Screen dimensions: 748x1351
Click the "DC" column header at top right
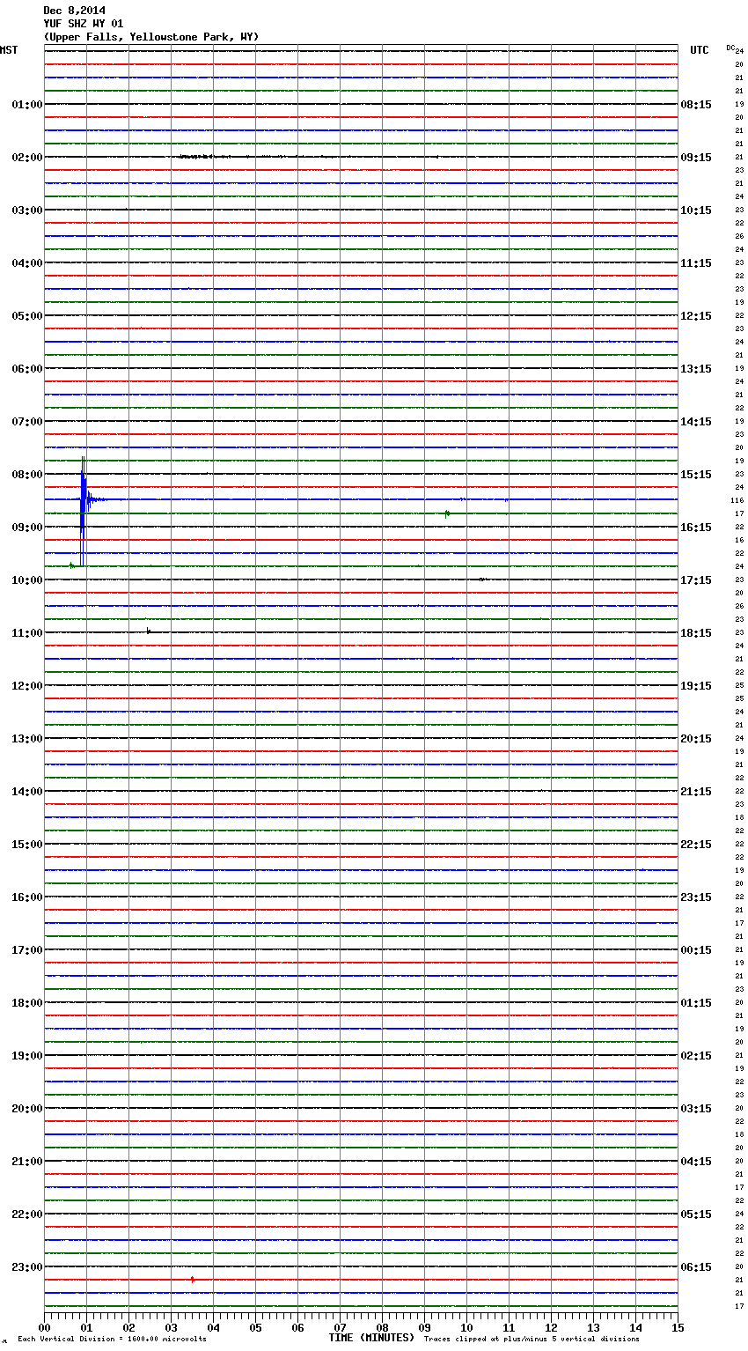[x=730, y=48]
